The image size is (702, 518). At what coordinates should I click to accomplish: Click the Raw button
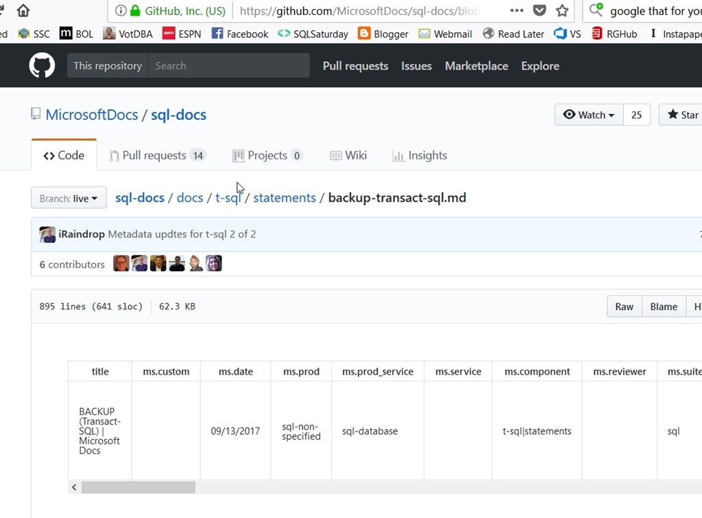click(x=624, y=307)
